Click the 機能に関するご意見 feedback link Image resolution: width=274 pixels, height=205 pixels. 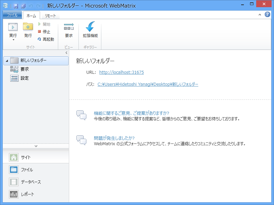pyautogui.click(x=132, y=113)
